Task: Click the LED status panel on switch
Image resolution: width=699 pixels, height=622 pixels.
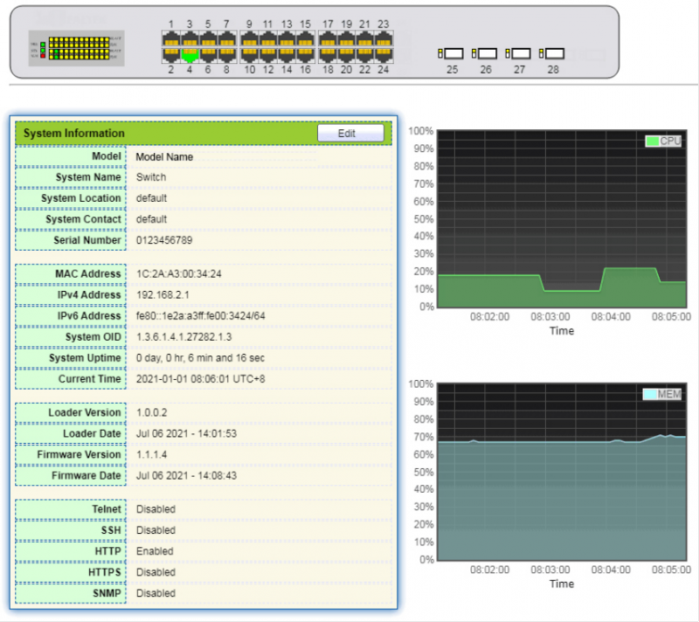Action: tap(76, 48)
